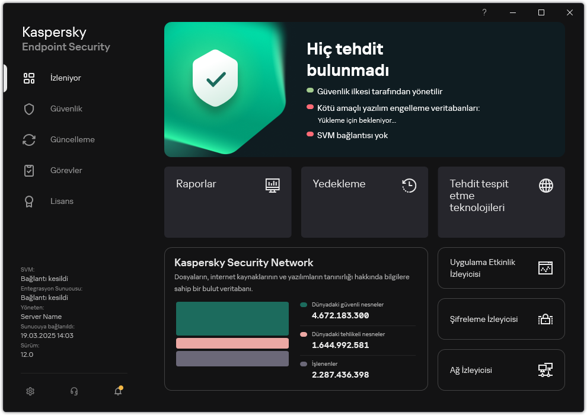587x415 pixels.
Task: Click the headset support icon
Action: click(x=74, y=391)
